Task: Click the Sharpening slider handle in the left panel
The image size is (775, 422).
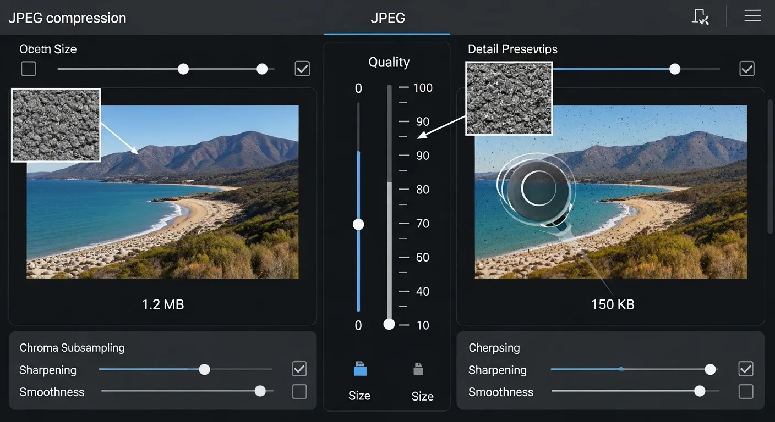Action: tap(205, 369)
